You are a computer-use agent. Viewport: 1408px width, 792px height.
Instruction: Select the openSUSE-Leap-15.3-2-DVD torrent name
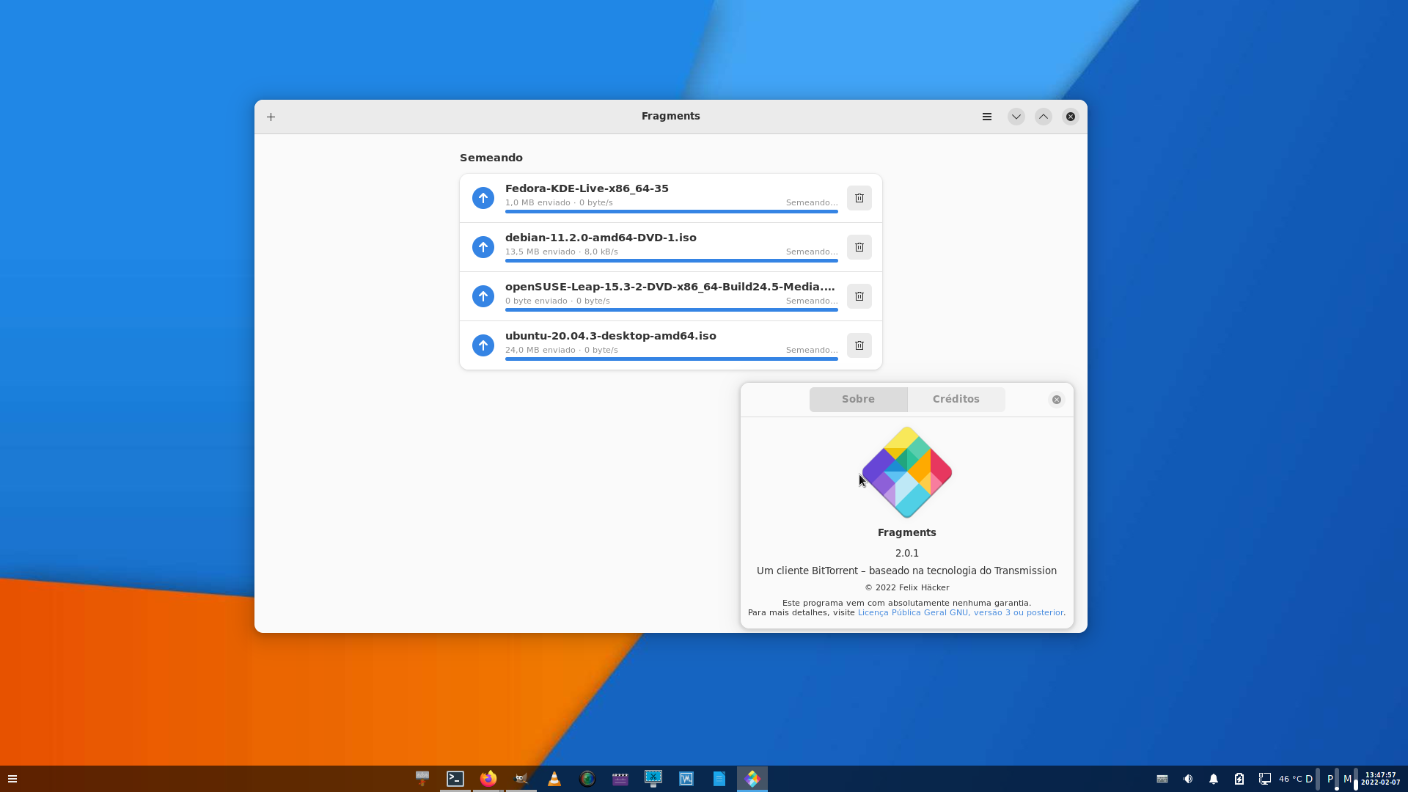pyautogui.click(x=670, y=287)
